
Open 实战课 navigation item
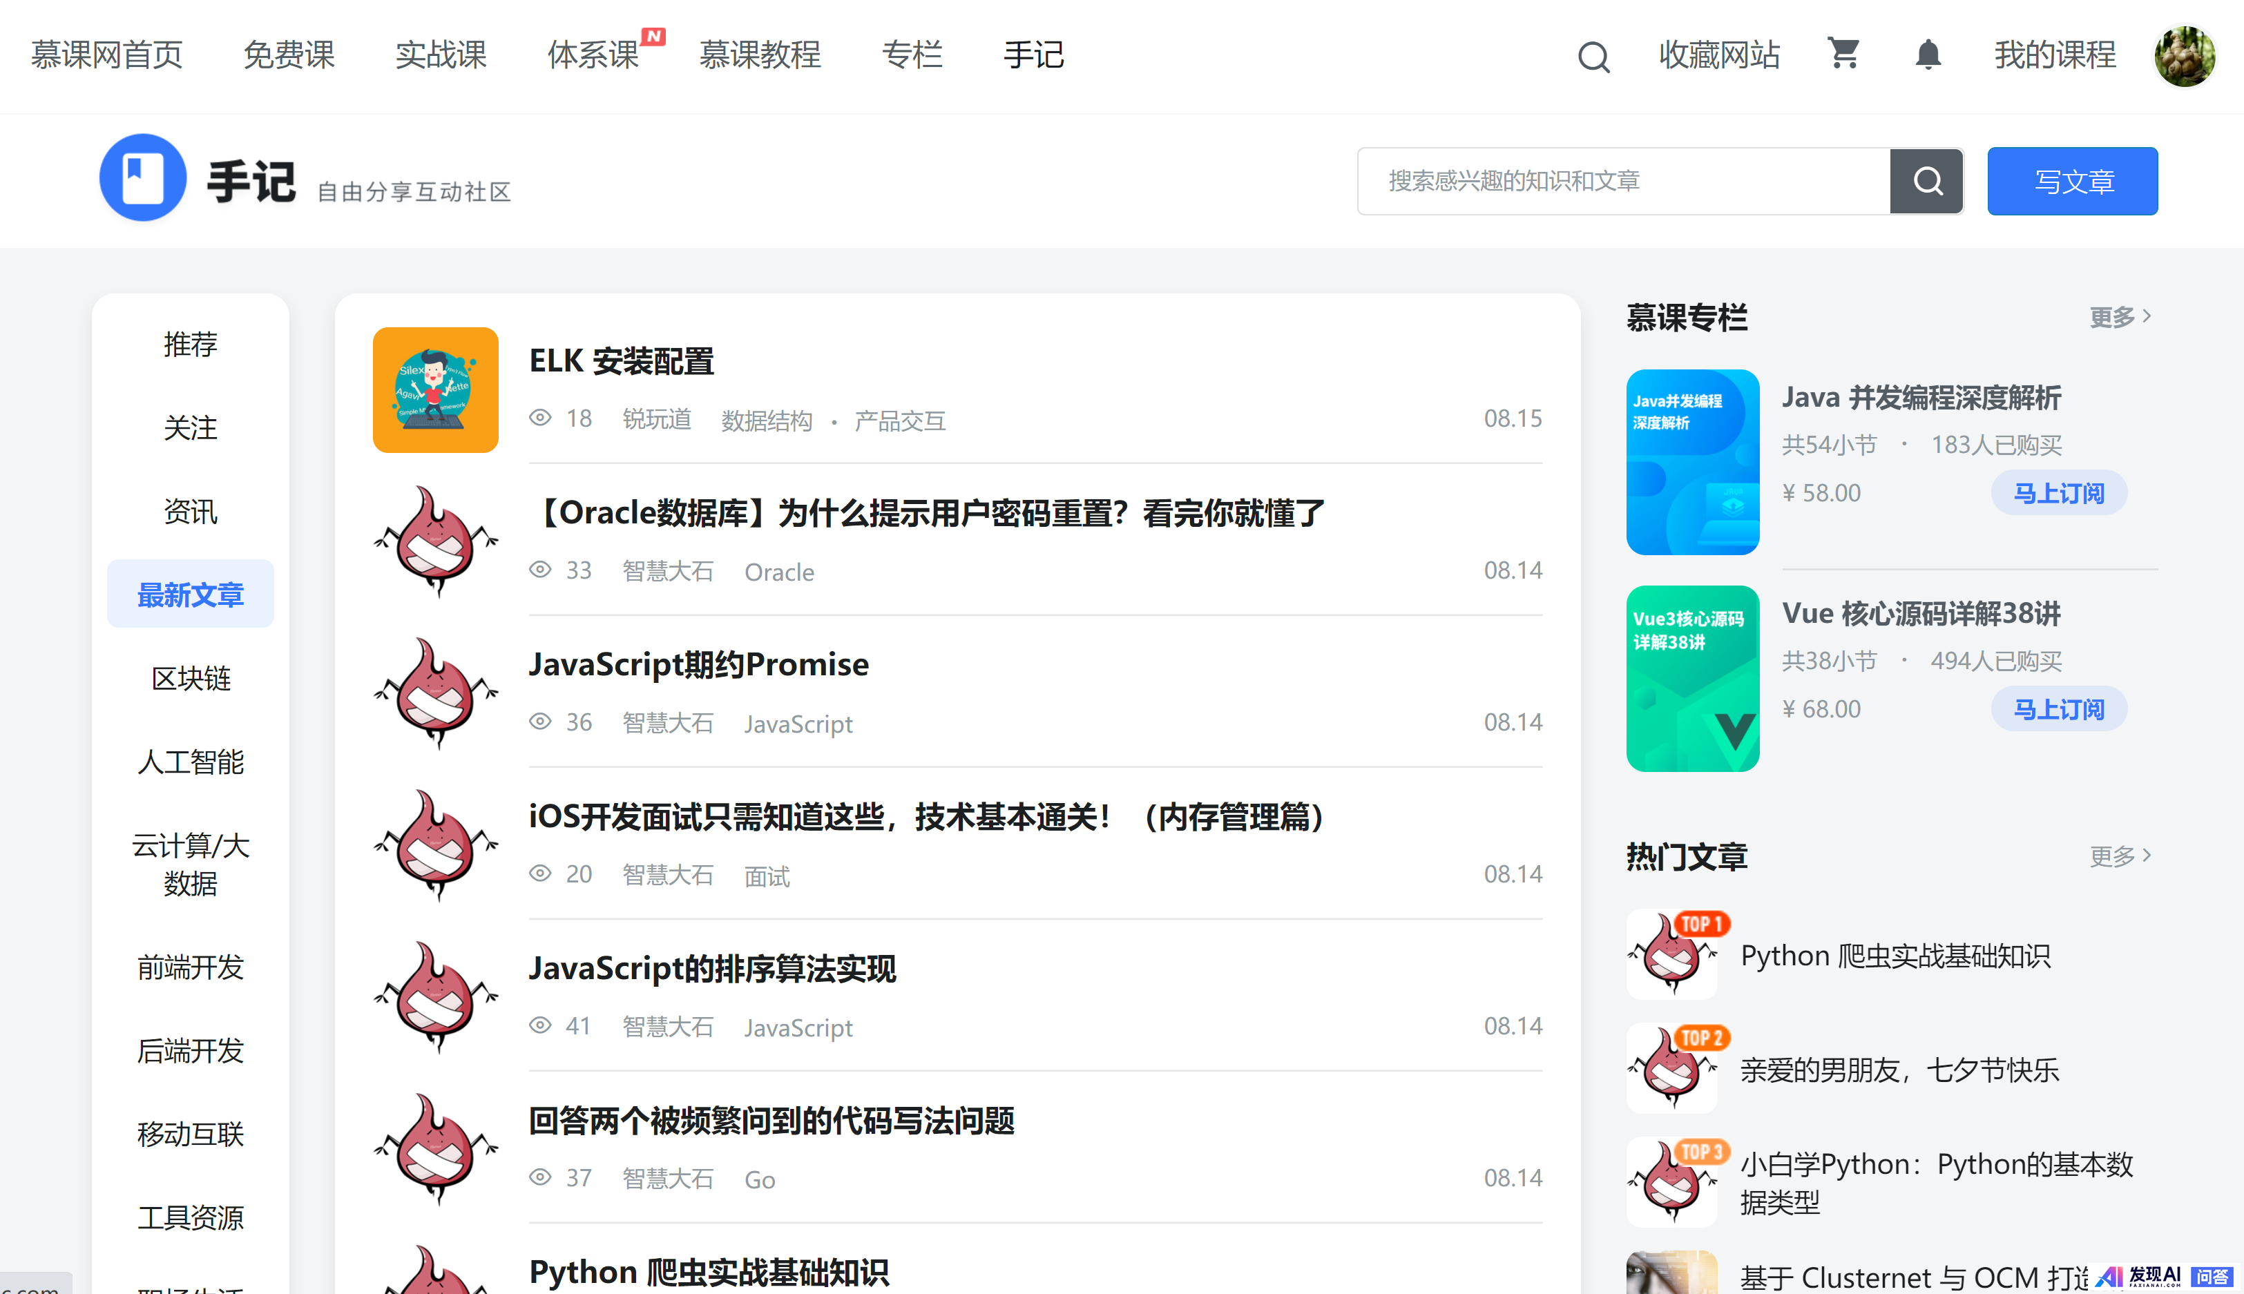pyautogui.click(x=441, y=55)
